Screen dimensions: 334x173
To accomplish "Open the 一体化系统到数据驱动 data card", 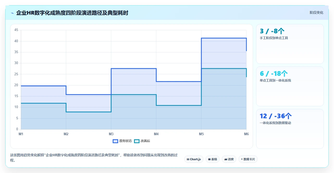I will coord(290,129).
